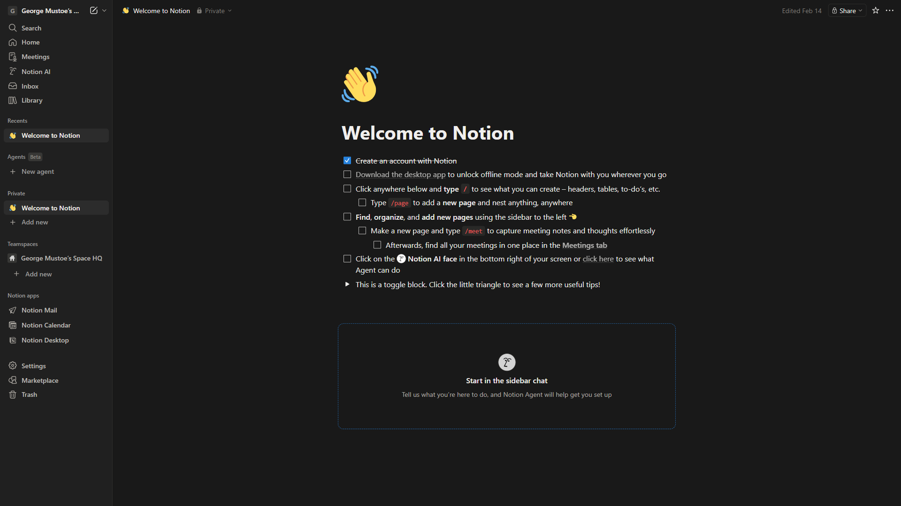The width and height of the screenshot is (901, 506).
Task: Open Notion Calendar app
Action: click(56, 325)
